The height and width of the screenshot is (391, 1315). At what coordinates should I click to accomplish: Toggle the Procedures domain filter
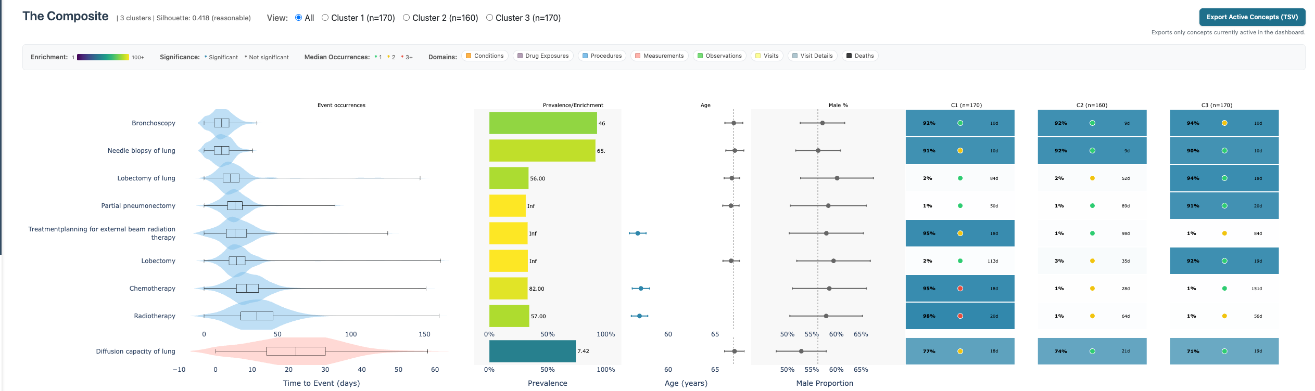[602, 56]
